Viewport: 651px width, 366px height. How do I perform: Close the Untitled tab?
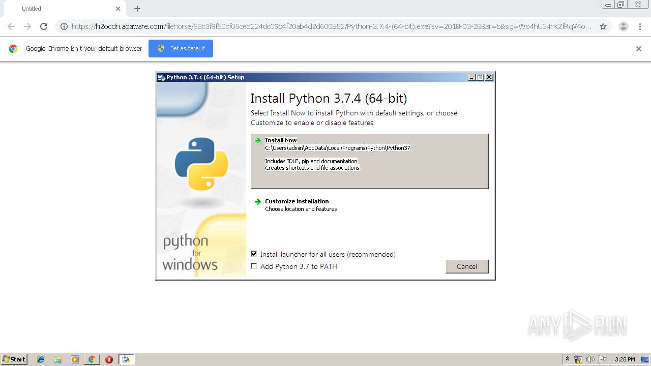point(118,9)
